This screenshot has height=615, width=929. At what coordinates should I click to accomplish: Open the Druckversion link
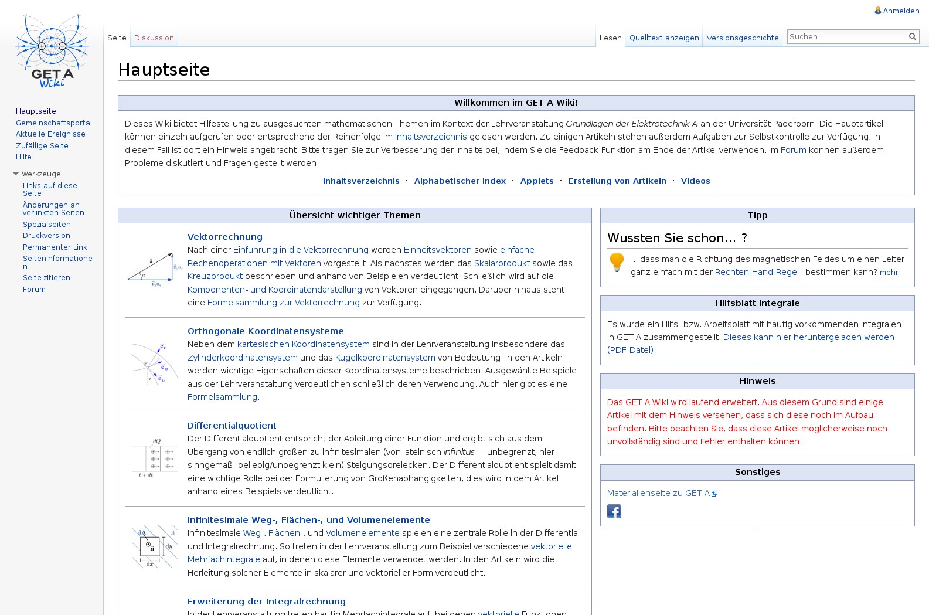[x=46, y=236]
